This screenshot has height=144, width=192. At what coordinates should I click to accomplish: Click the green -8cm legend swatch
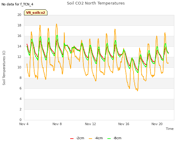(x=109, y=139)
